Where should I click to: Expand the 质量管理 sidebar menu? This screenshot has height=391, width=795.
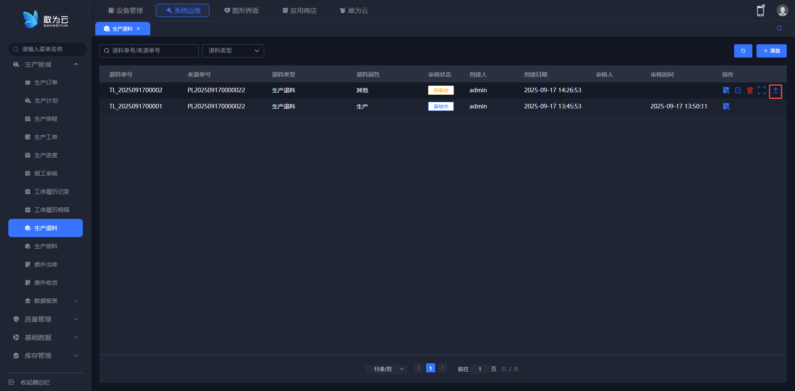46,319
